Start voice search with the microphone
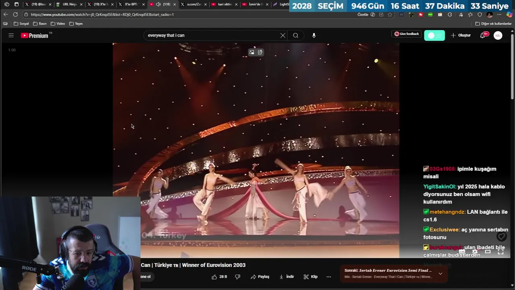Viewport: 515px width, 290px height. [x=314, y=35]
